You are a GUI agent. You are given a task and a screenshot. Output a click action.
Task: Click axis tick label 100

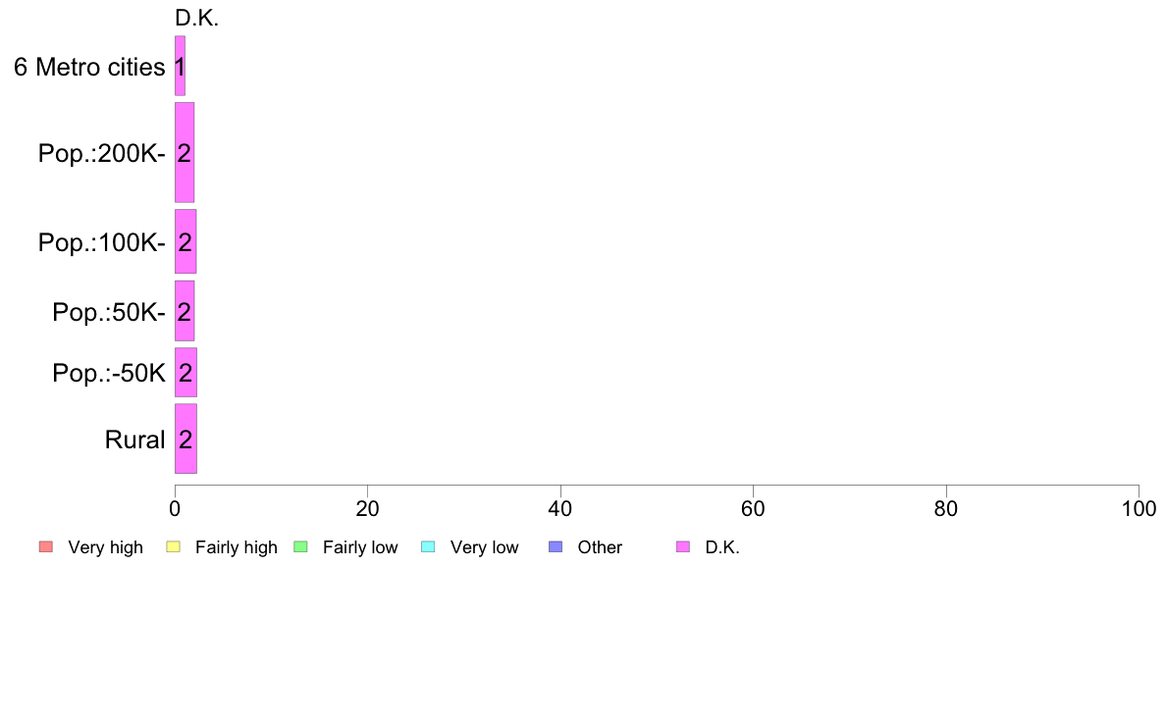point(1139,508)
